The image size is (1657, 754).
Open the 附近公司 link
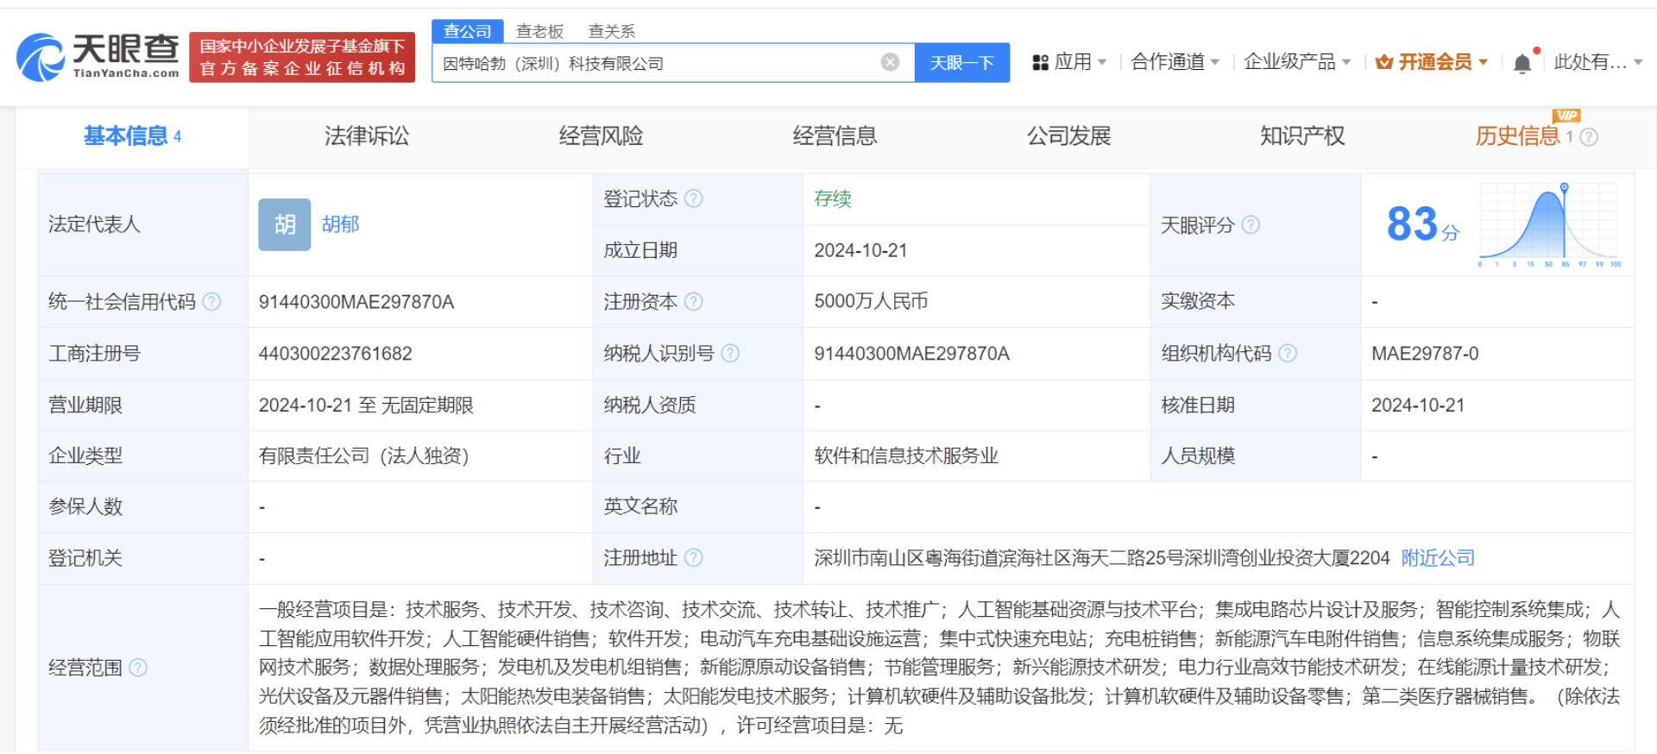pos(1438,558)
